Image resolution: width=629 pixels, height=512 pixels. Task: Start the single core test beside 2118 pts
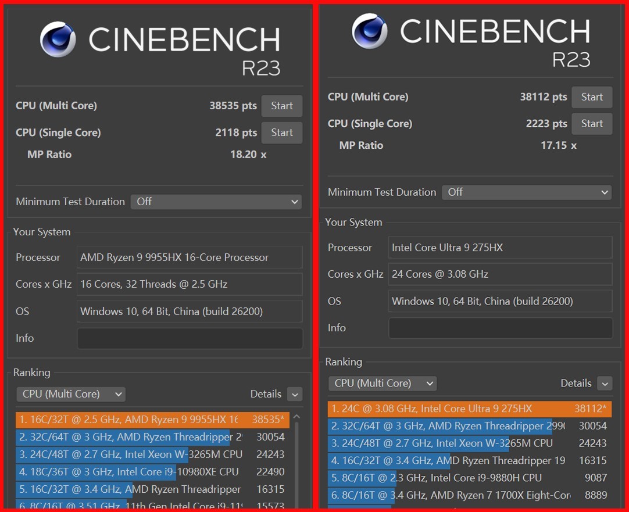[x=281, y=133]
